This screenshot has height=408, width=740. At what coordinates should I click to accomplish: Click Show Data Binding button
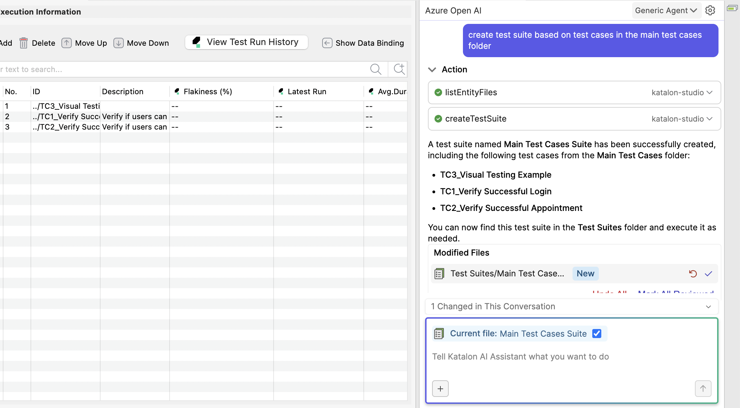coord(363,43)
